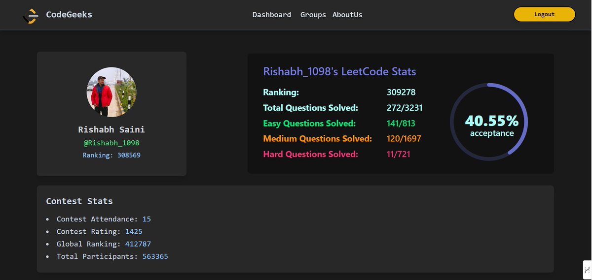This screenshot has height=280, width=592.
Task: Click the Rishabh_1098's LeetCode Stats heading
Action: tap(339, 72)
